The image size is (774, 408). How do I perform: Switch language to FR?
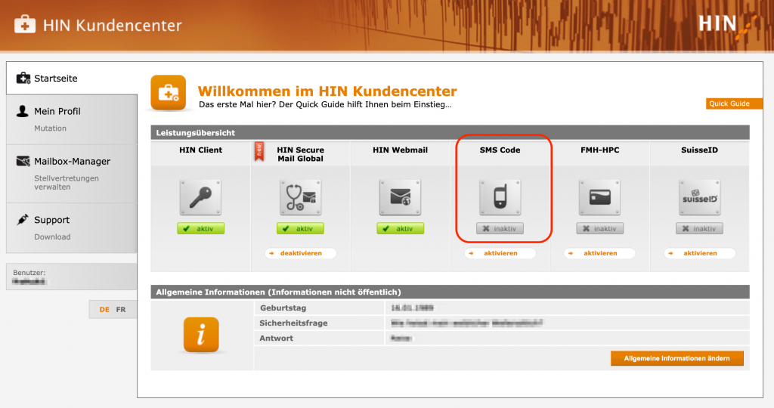(x=121, y=309)
